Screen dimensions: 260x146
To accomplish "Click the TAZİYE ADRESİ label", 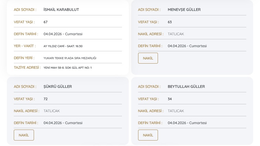I will tap(27, 68).
